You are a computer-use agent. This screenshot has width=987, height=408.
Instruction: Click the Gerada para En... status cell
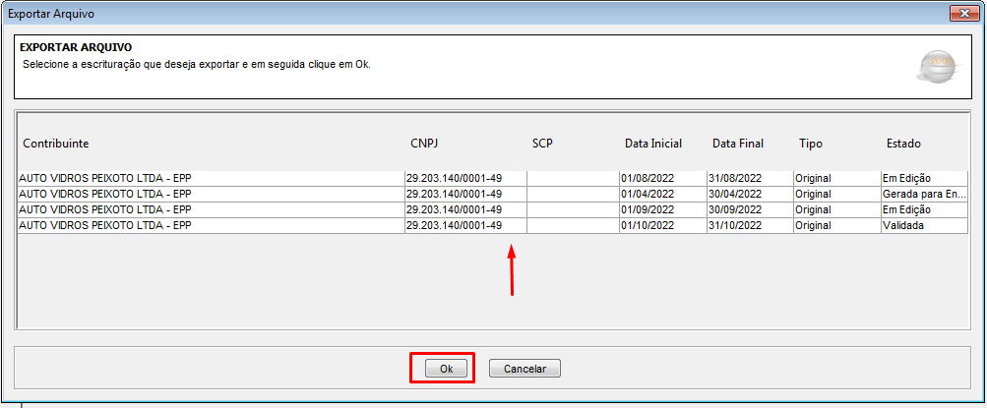tap(924, 194)
